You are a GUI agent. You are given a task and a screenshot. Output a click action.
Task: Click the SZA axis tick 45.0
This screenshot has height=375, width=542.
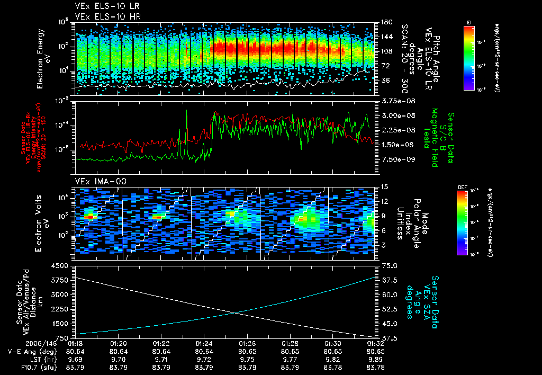point(389,324)
